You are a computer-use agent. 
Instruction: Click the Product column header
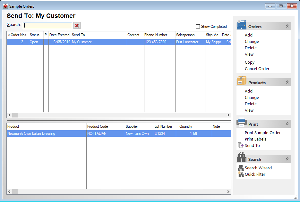(x=47, y=126)
